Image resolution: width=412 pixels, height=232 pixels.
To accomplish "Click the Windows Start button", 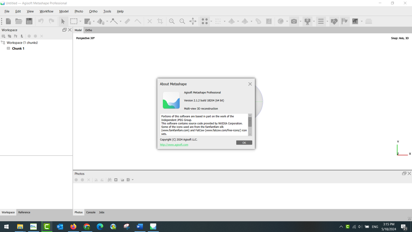I will pyautogui.click(x=6, y=227).
